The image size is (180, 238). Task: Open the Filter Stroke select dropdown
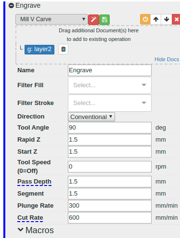pyautogui.click(x=110, y=103)
